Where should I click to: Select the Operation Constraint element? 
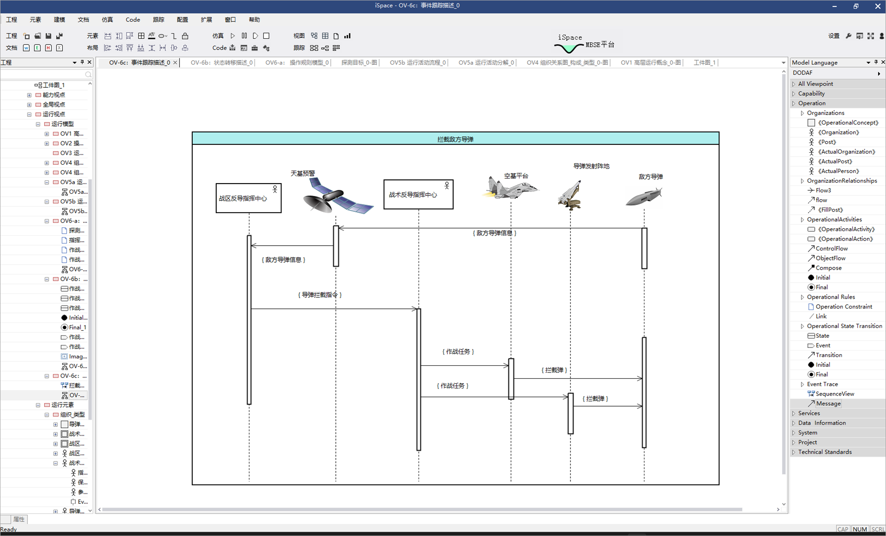tap(840, 306)
